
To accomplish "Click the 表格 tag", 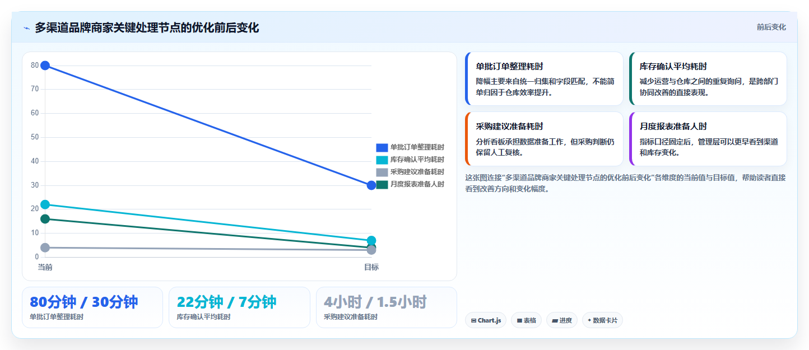I will [526, 320].
